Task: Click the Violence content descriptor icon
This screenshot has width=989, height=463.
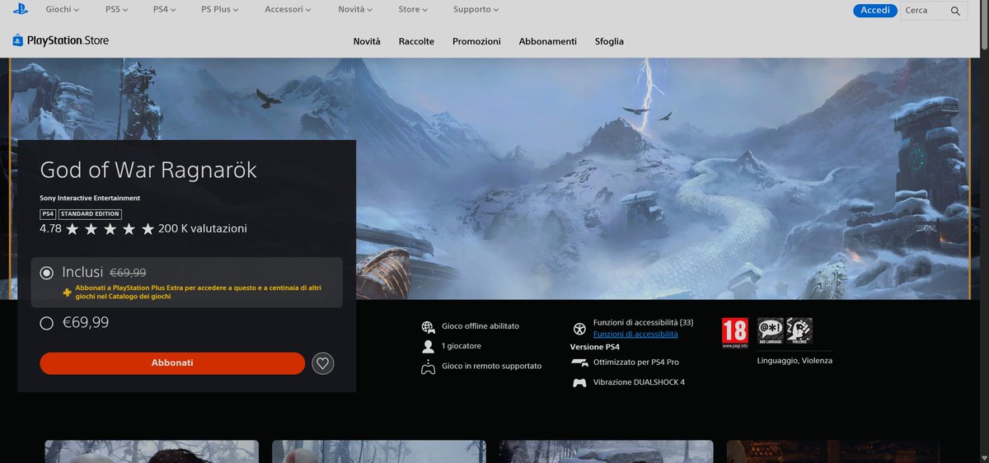Action: [799, 330]
